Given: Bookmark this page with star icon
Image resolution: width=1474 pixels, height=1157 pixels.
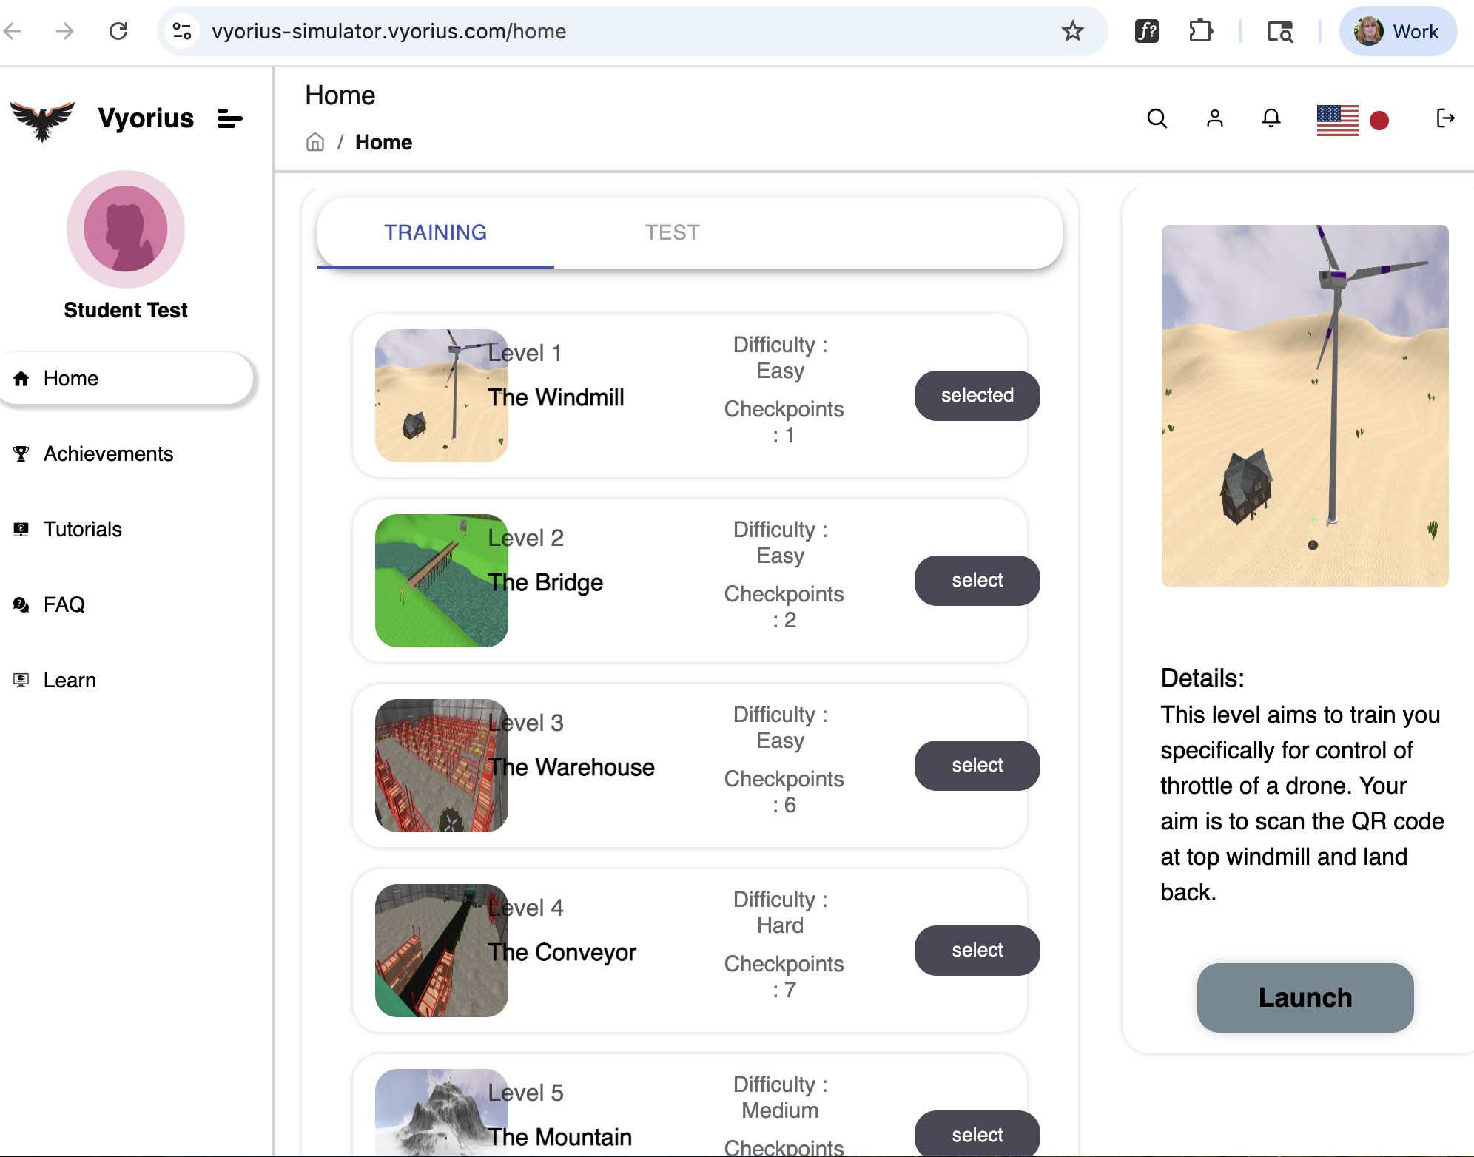Looking at the screenshot, I should pos(1072,31).
